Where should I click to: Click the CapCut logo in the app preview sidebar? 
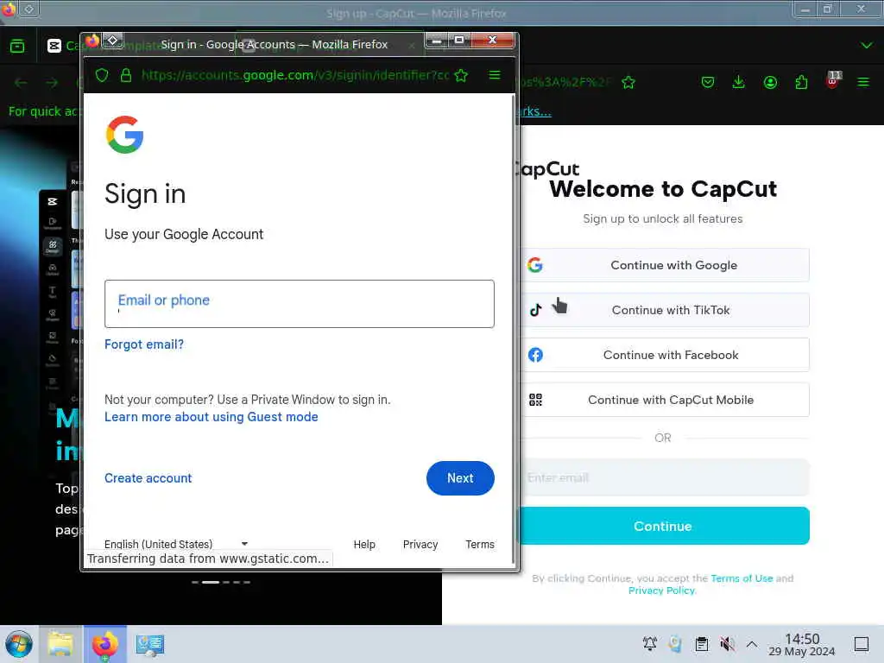(x=53, y=201)
